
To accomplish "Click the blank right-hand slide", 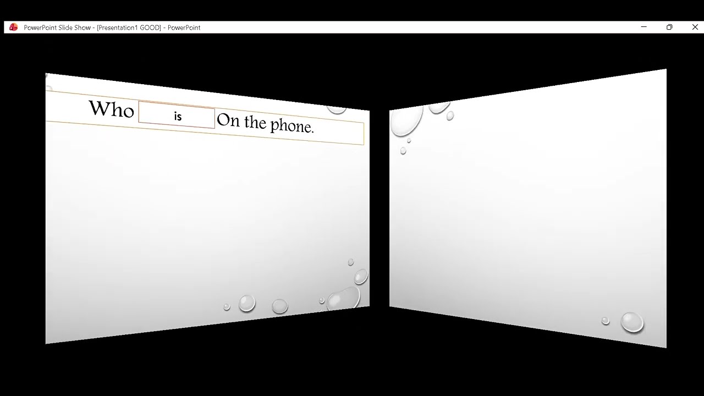I will (x=528, y=209).
